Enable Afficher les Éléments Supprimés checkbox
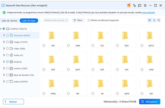This screenshot has width=165, height=108. (x=89, y=20)
